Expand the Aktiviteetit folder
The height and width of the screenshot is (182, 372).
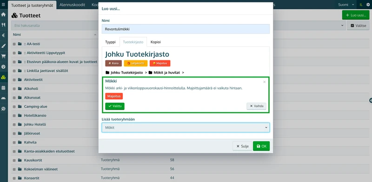14,80
